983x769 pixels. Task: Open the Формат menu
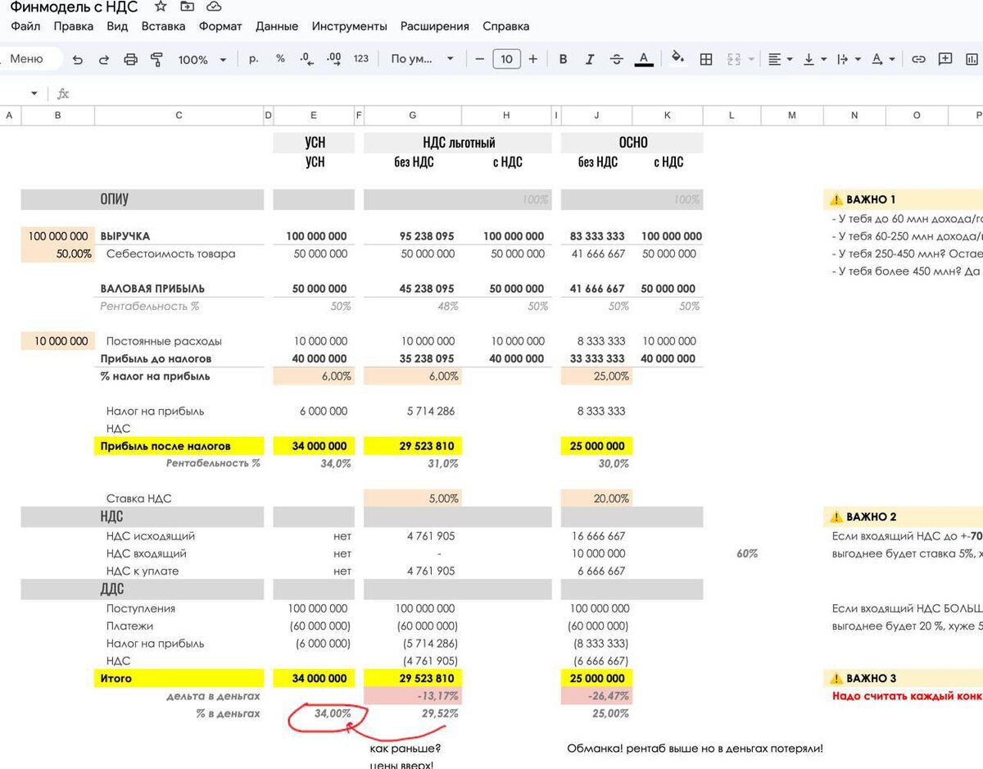pyautogui.click(x=220, y=26)
